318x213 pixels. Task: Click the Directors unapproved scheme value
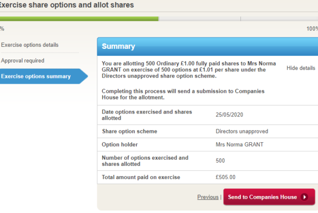click(242, 131)
